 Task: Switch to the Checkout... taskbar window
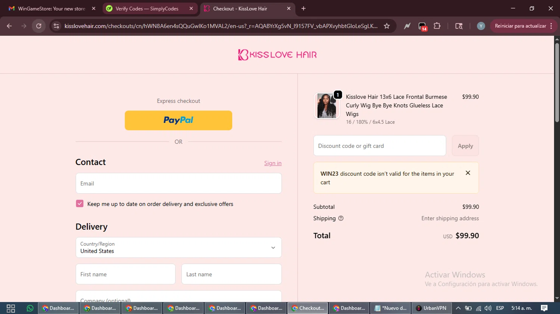(308, 308)
